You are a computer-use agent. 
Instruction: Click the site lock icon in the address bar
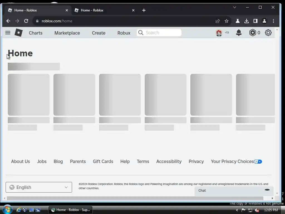[x=37, y=21]
